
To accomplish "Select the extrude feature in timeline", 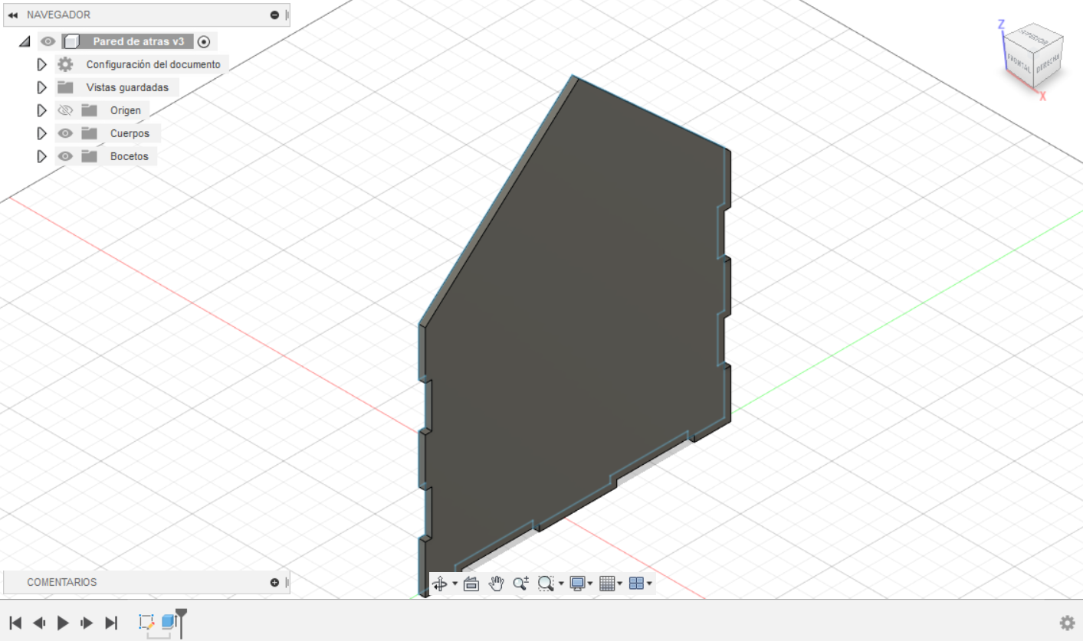I will [169, 622].
